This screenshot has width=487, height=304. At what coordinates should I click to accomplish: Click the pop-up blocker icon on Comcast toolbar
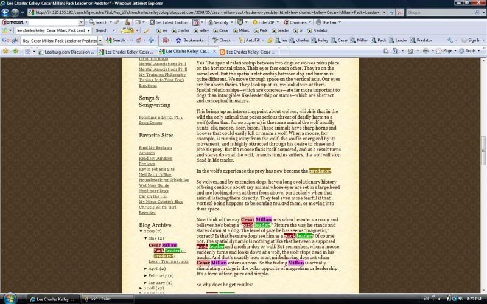pos(195,22)
